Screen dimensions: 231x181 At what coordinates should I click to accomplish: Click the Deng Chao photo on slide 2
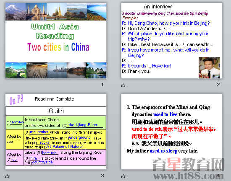pos(209,68)
